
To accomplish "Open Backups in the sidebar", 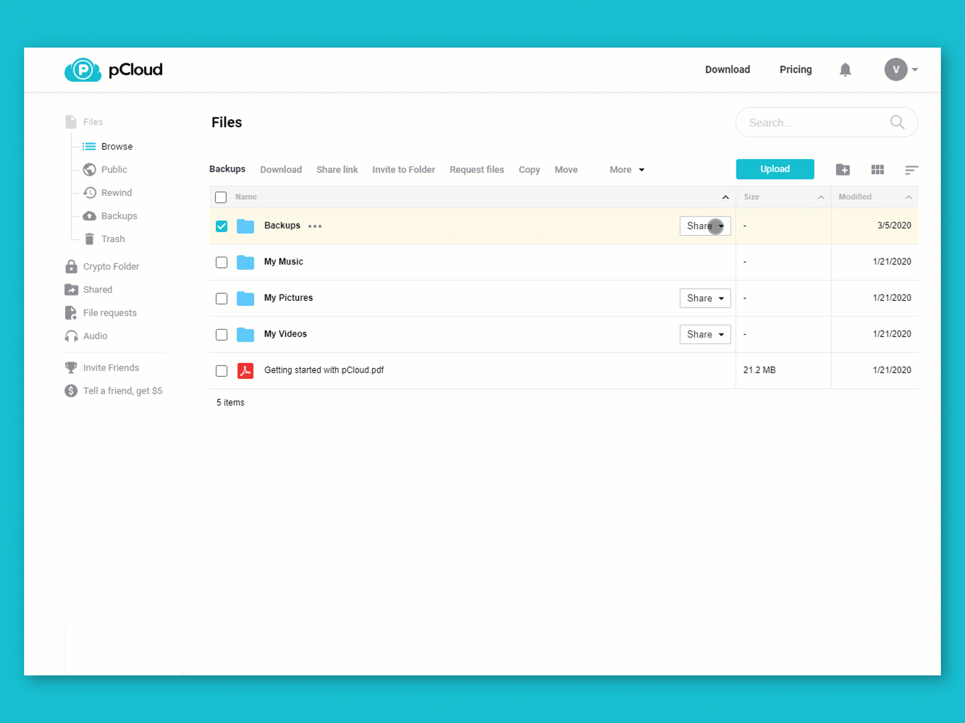I will click(x=119, y=216).
